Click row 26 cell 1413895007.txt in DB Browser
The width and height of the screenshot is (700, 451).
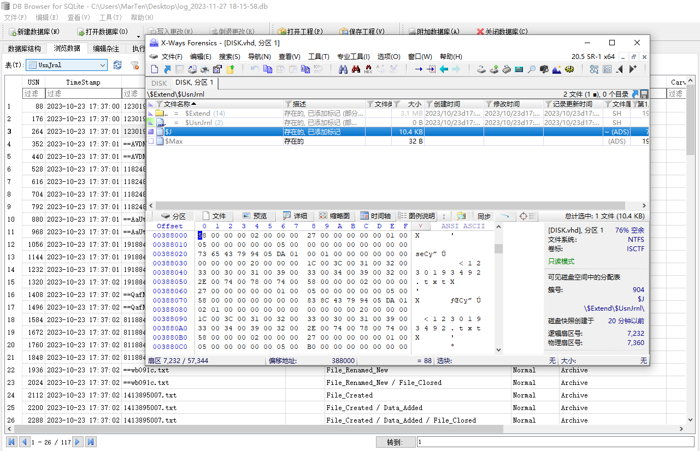click(204, 420)
